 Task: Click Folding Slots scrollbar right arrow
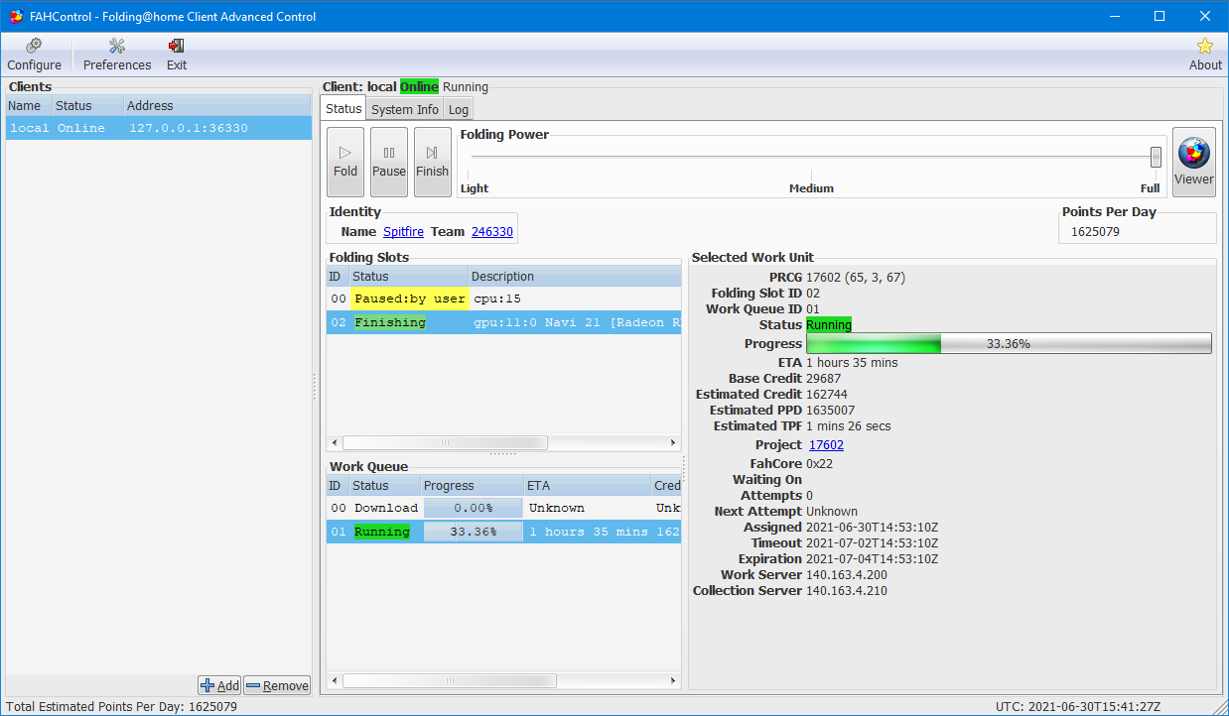coord(673,443)
